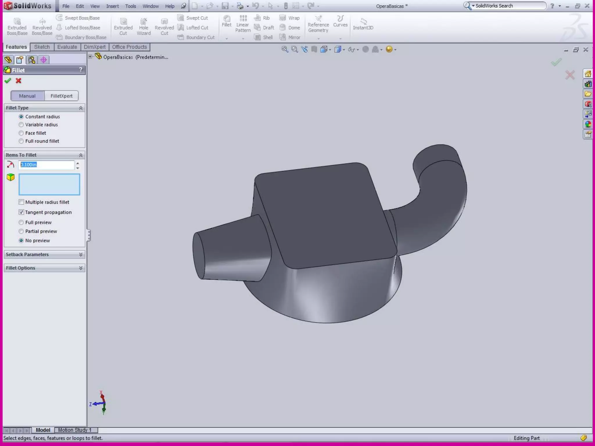The height and width of the screenshot is (446, 595).
Task: Expand the Setback Parameters section
Action: [80, 254]
